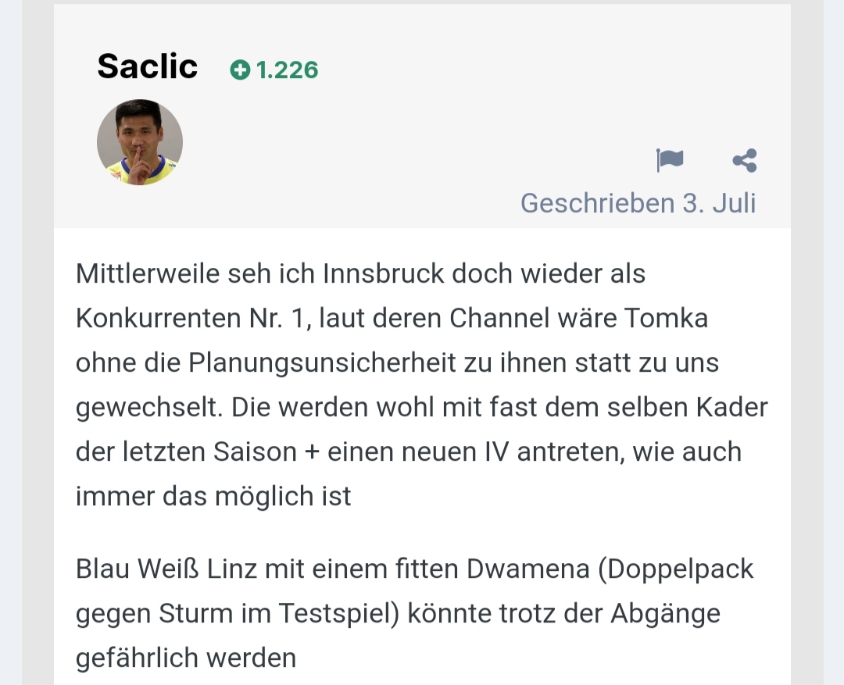Click the green plus reputation icon
The width and height of the screenshot is (844, 685).
(240, 70)
